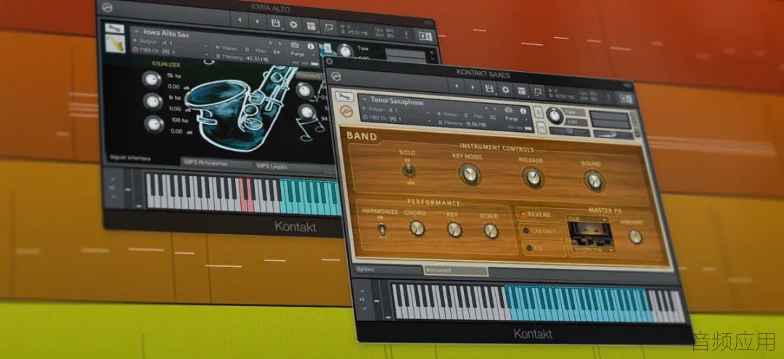Click info icon in Iowa Alto Sax header
This screenshot has height=359, width=784.
point(311,46)
